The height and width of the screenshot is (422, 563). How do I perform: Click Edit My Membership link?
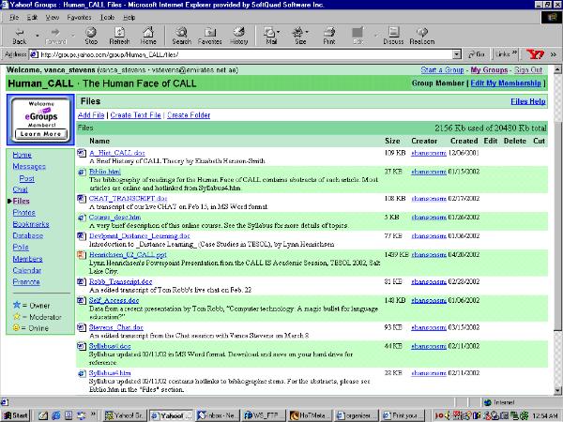pyautogui.click(x=506, y=83)
